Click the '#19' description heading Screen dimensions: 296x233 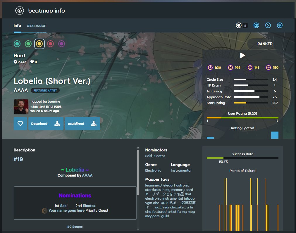coord(18,159)
